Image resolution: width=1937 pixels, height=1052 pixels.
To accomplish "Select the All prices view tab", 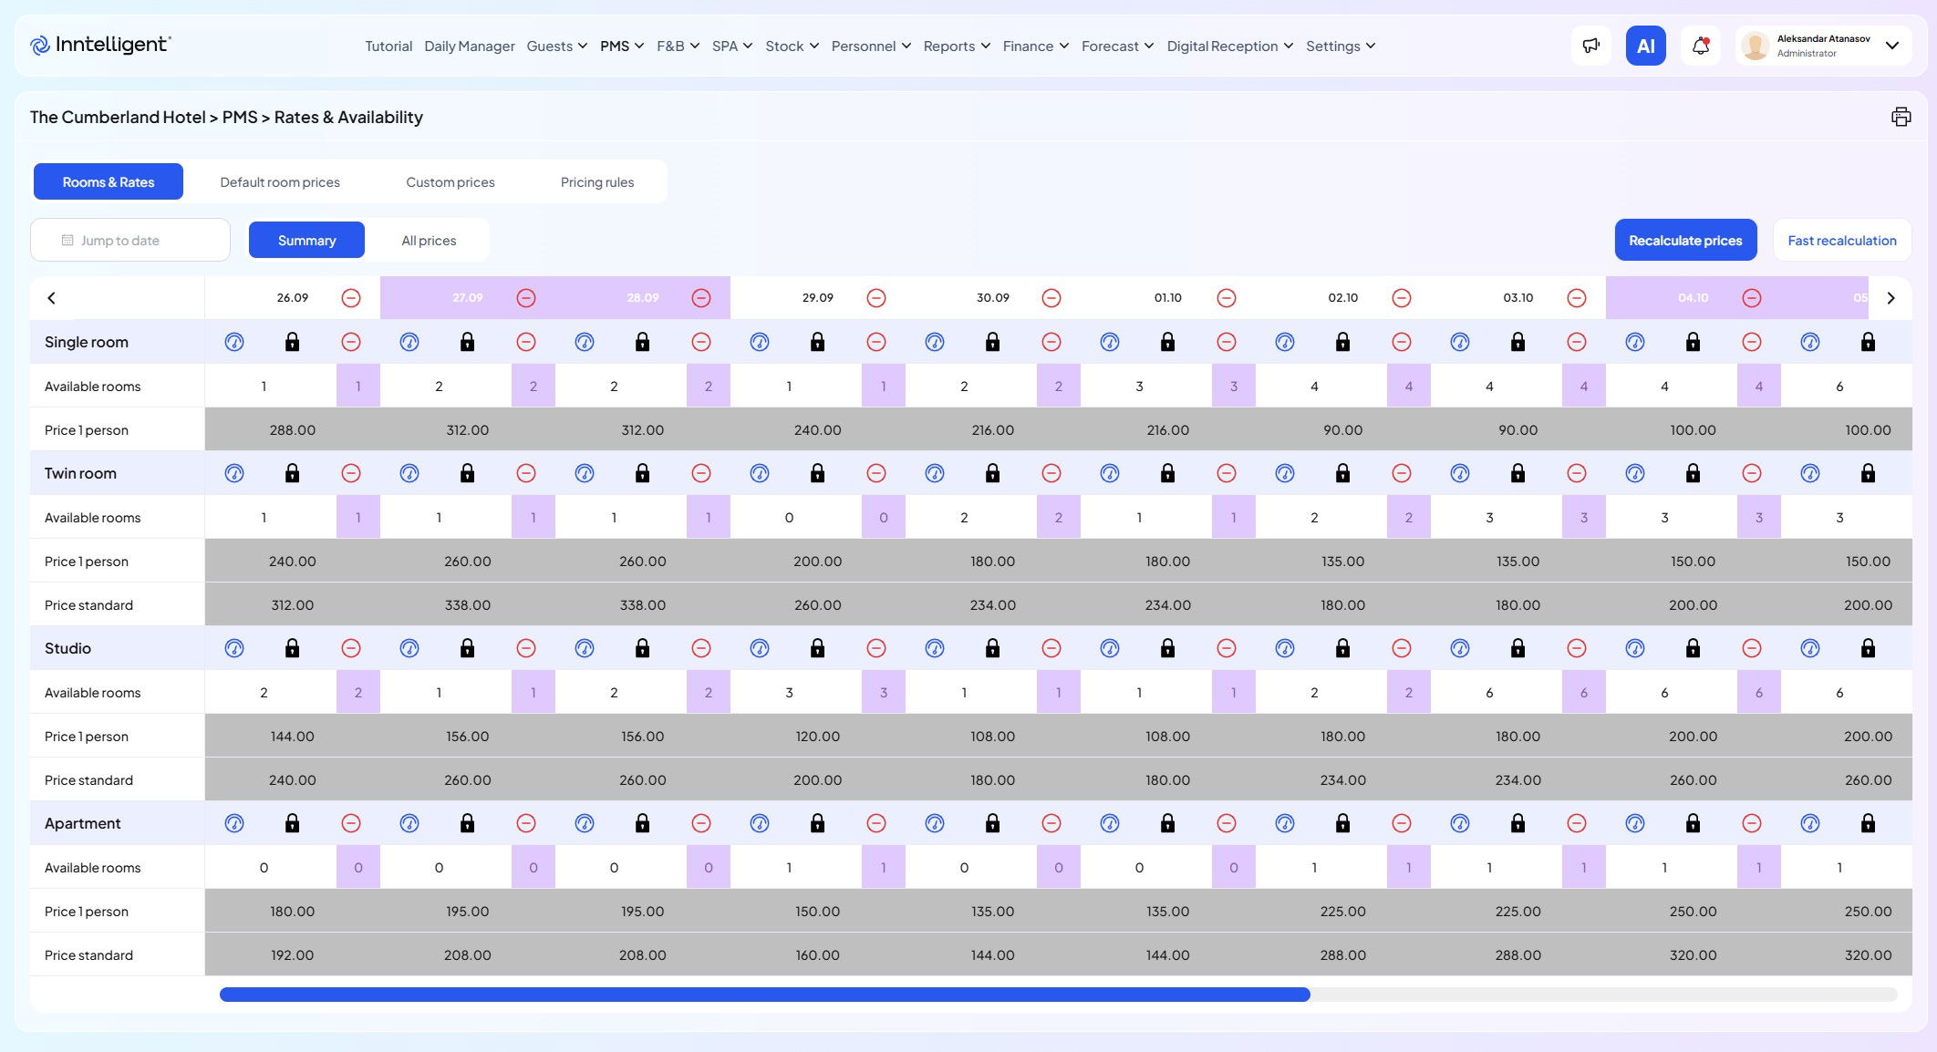I will pyautogui.click(x=429, y=241).
